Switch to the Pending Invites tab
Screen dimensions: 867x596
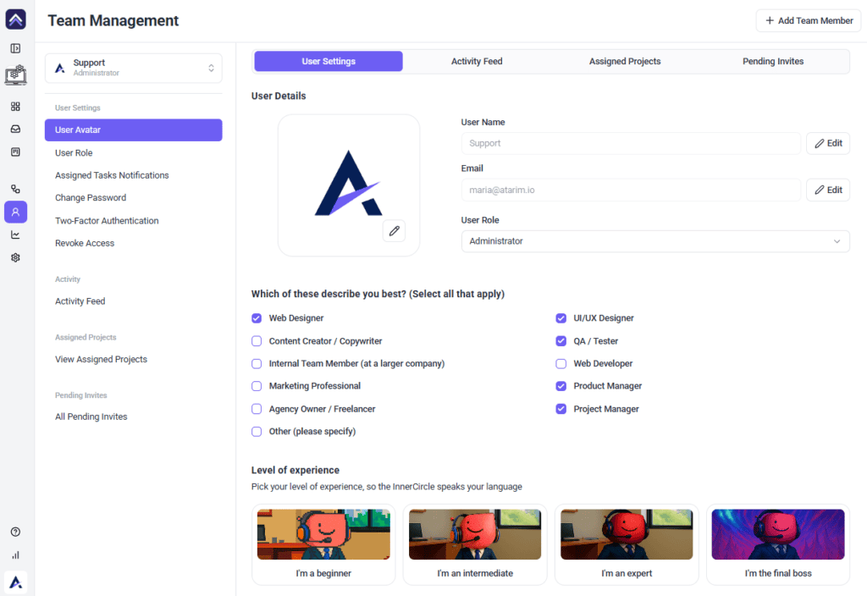(773, 61)
